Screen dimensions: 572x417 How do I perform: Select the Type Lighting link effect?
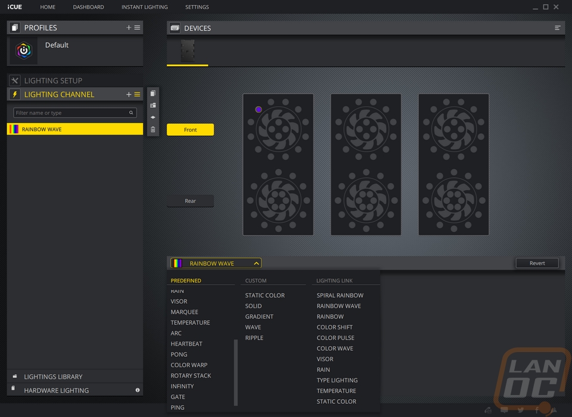pos(337,380)
